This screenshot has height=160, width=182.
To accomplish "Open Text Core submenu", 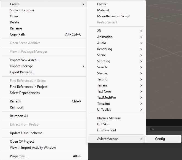I will click(x=116, y=91).
